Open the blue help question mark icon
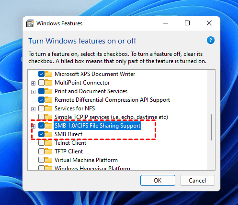The image size is (238, 205). (x=211, y=40)
